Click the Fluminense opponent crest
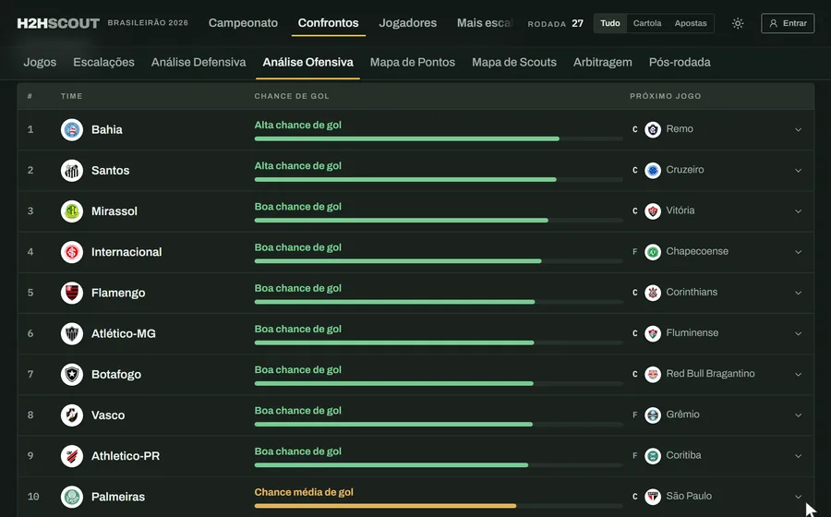 click(653, 333)
